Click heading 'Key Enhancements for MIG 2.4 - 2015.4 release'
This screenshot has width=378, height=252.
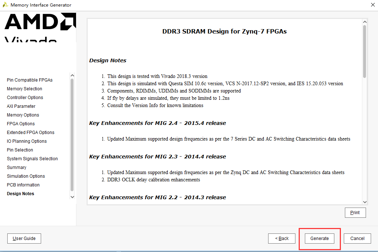point(158,123)
